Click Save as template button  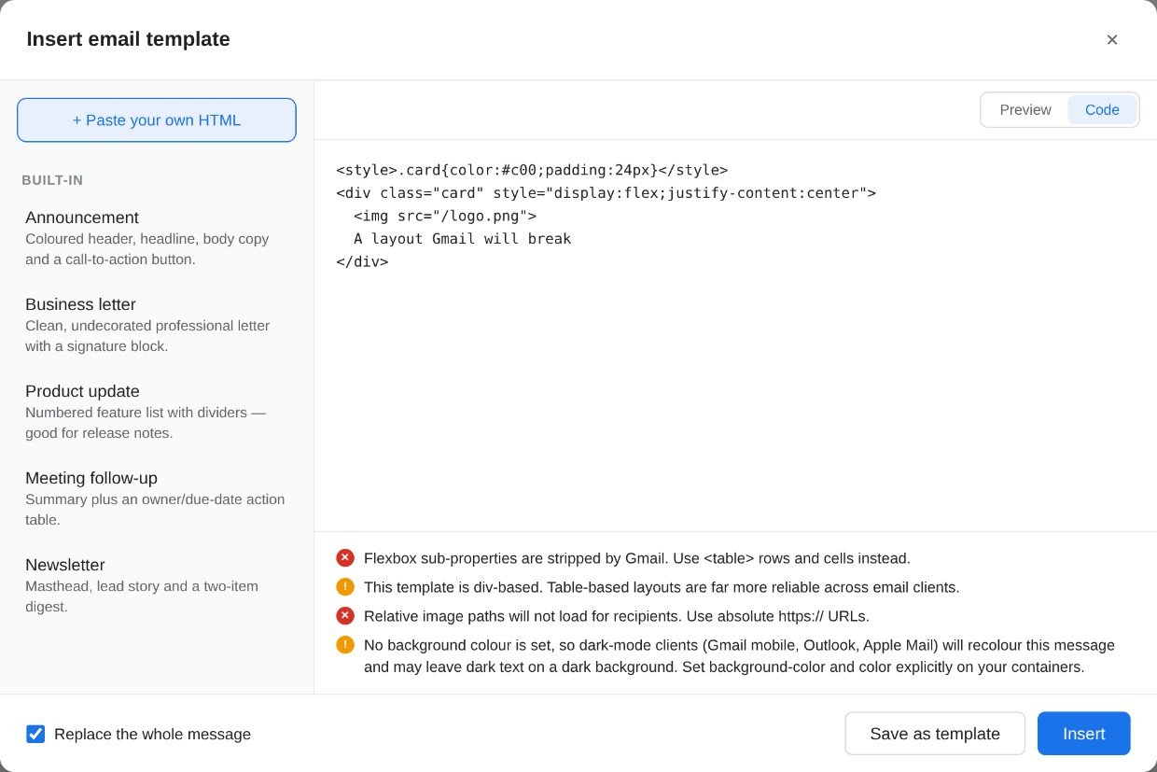point(935,734)
